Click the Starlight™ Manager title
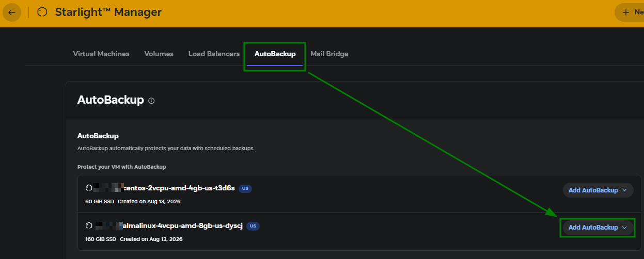The width and height of the screenshot is (644, 259). click(108, 12)
